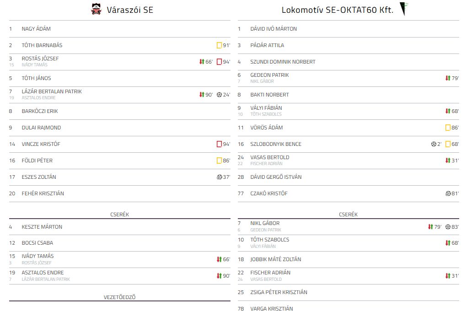Open player Dávid Ivó Márton
The width and height of the screenshot is (472, 311).
[274, 29]
